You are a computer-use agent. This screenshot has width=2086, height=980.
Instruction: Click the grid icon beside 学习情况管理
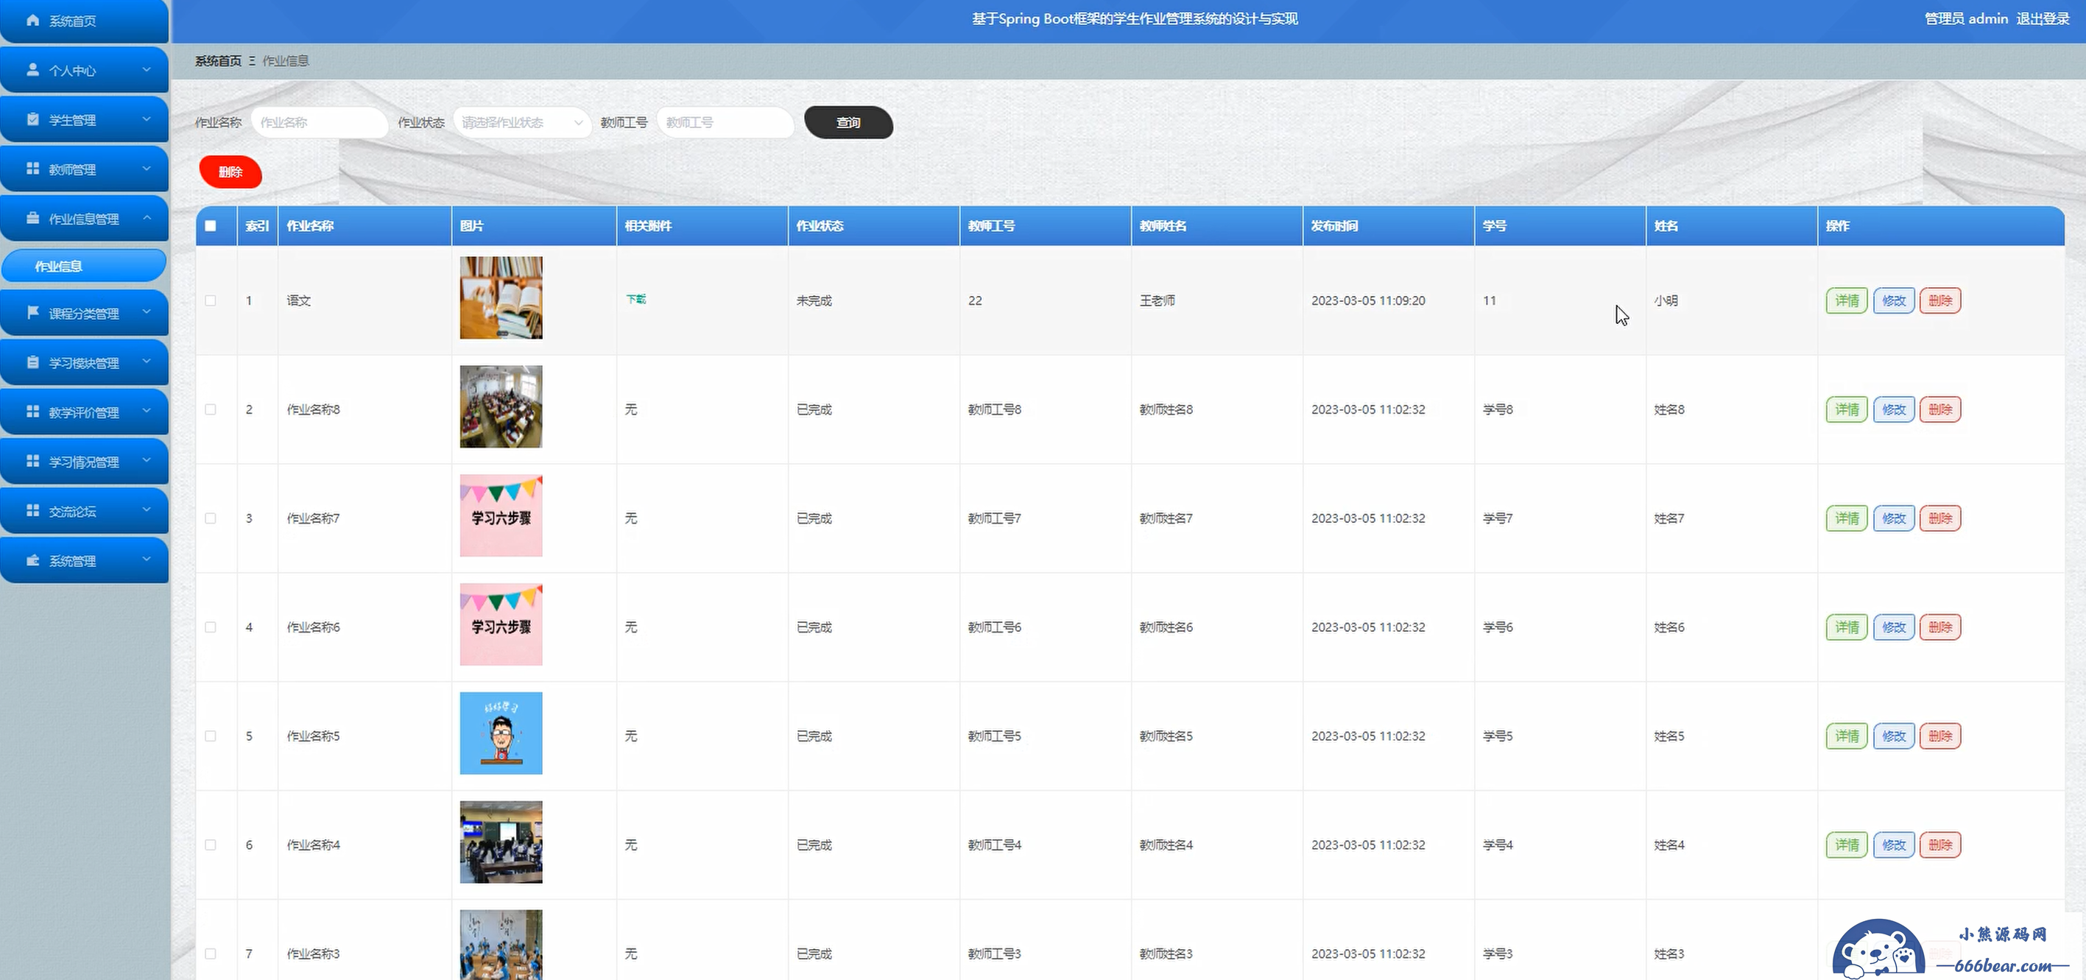point(32,461)
